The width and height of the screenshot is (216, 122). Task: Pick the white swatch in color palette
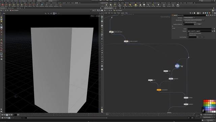pos(215,111)
